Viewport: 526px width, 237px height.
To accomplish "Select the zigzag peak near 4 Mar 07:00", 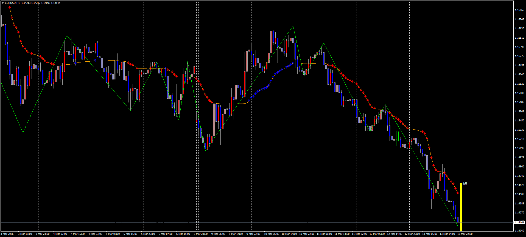I will coord(67,36).
